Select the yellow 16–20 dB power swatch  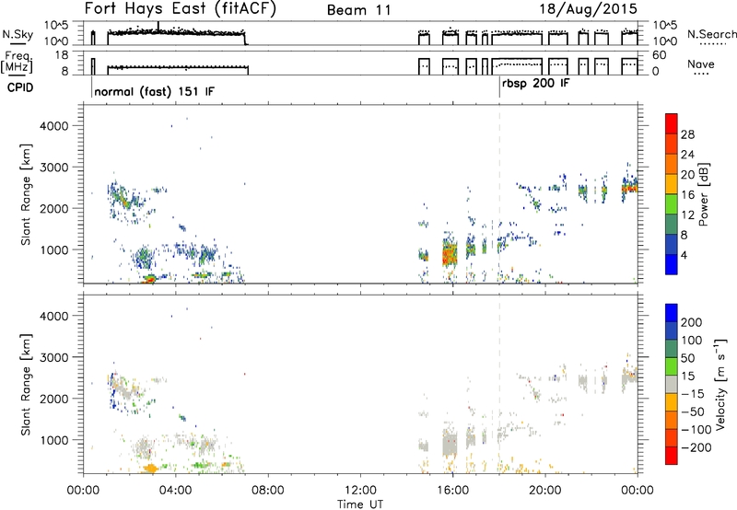(672, 184)
